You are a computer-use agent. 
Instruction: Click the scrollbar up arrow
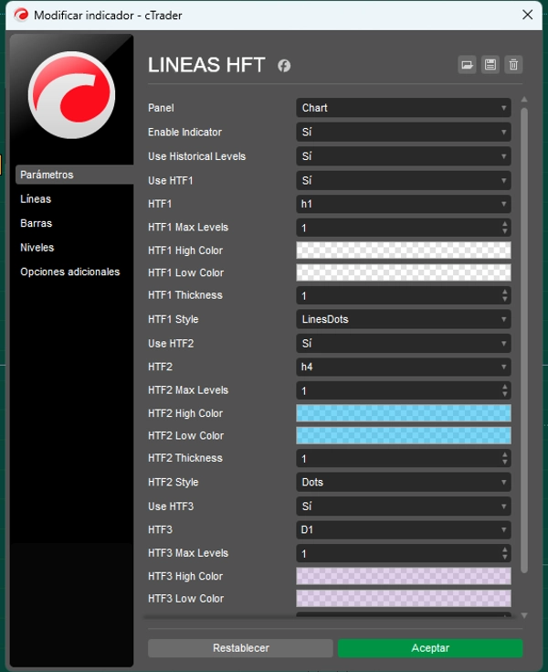[x=524, y=100]
